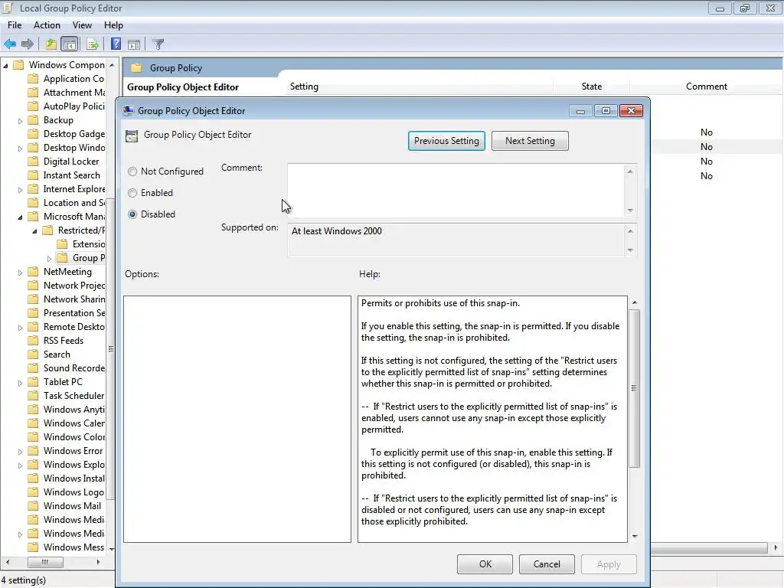Screen dimensions: 784x588
Task: Click the Help text vertical scrollbar thumb
Action: pos(634,388)
